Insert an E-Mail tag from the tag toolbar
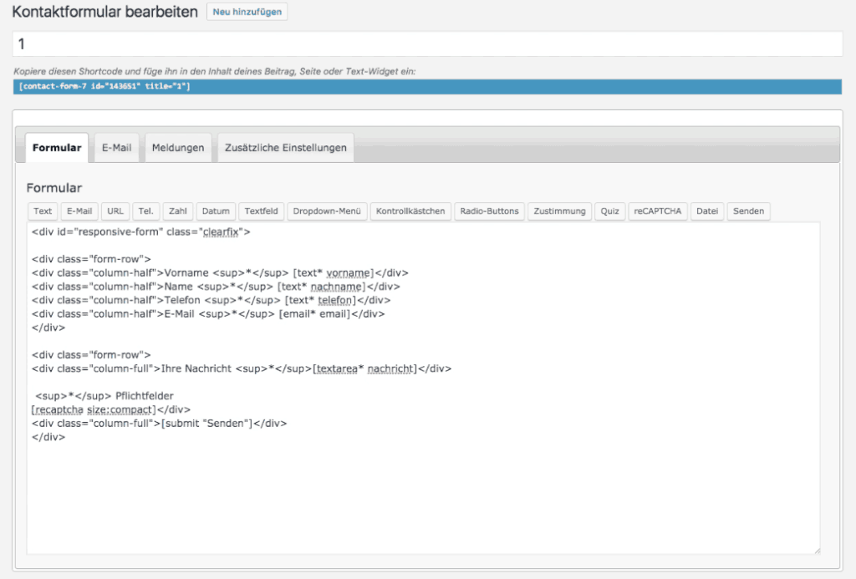The image size is (856, 579). coord(80,211)
